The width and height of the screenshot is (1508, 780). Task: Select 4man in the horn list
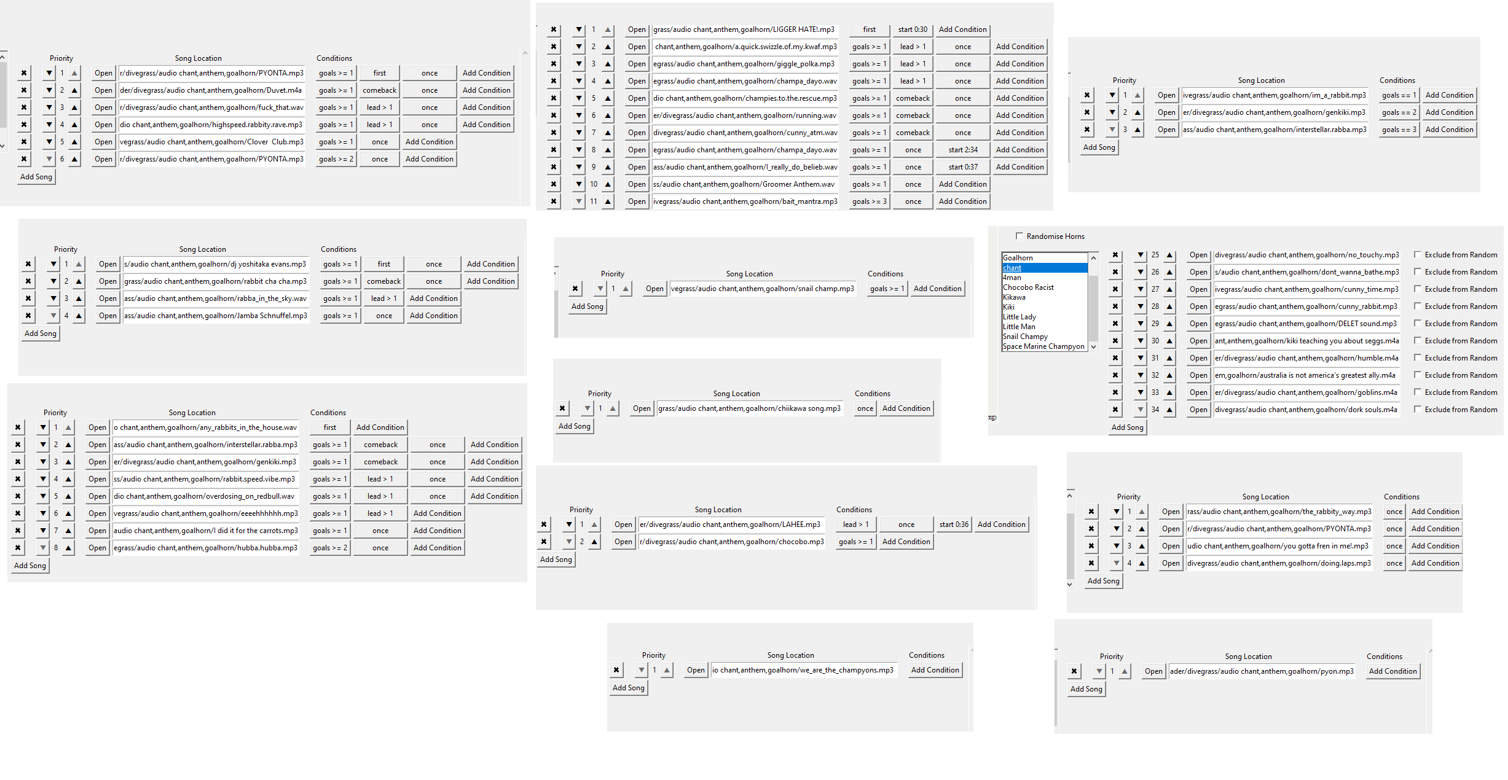1045,278
